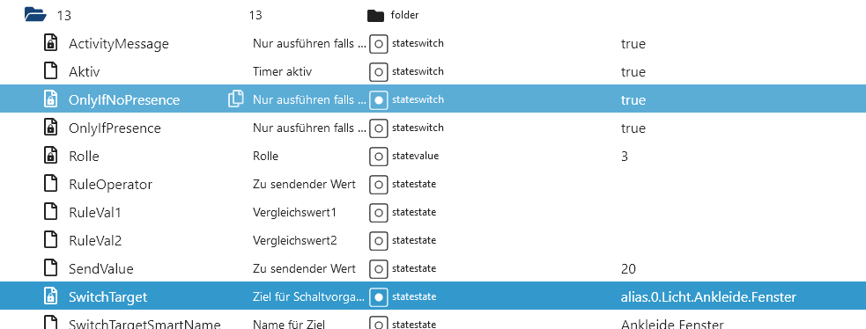The height and width of the screenshot is (329, 866).
Task: Toggle the true value of ActivityMessage
Action: 633,43
